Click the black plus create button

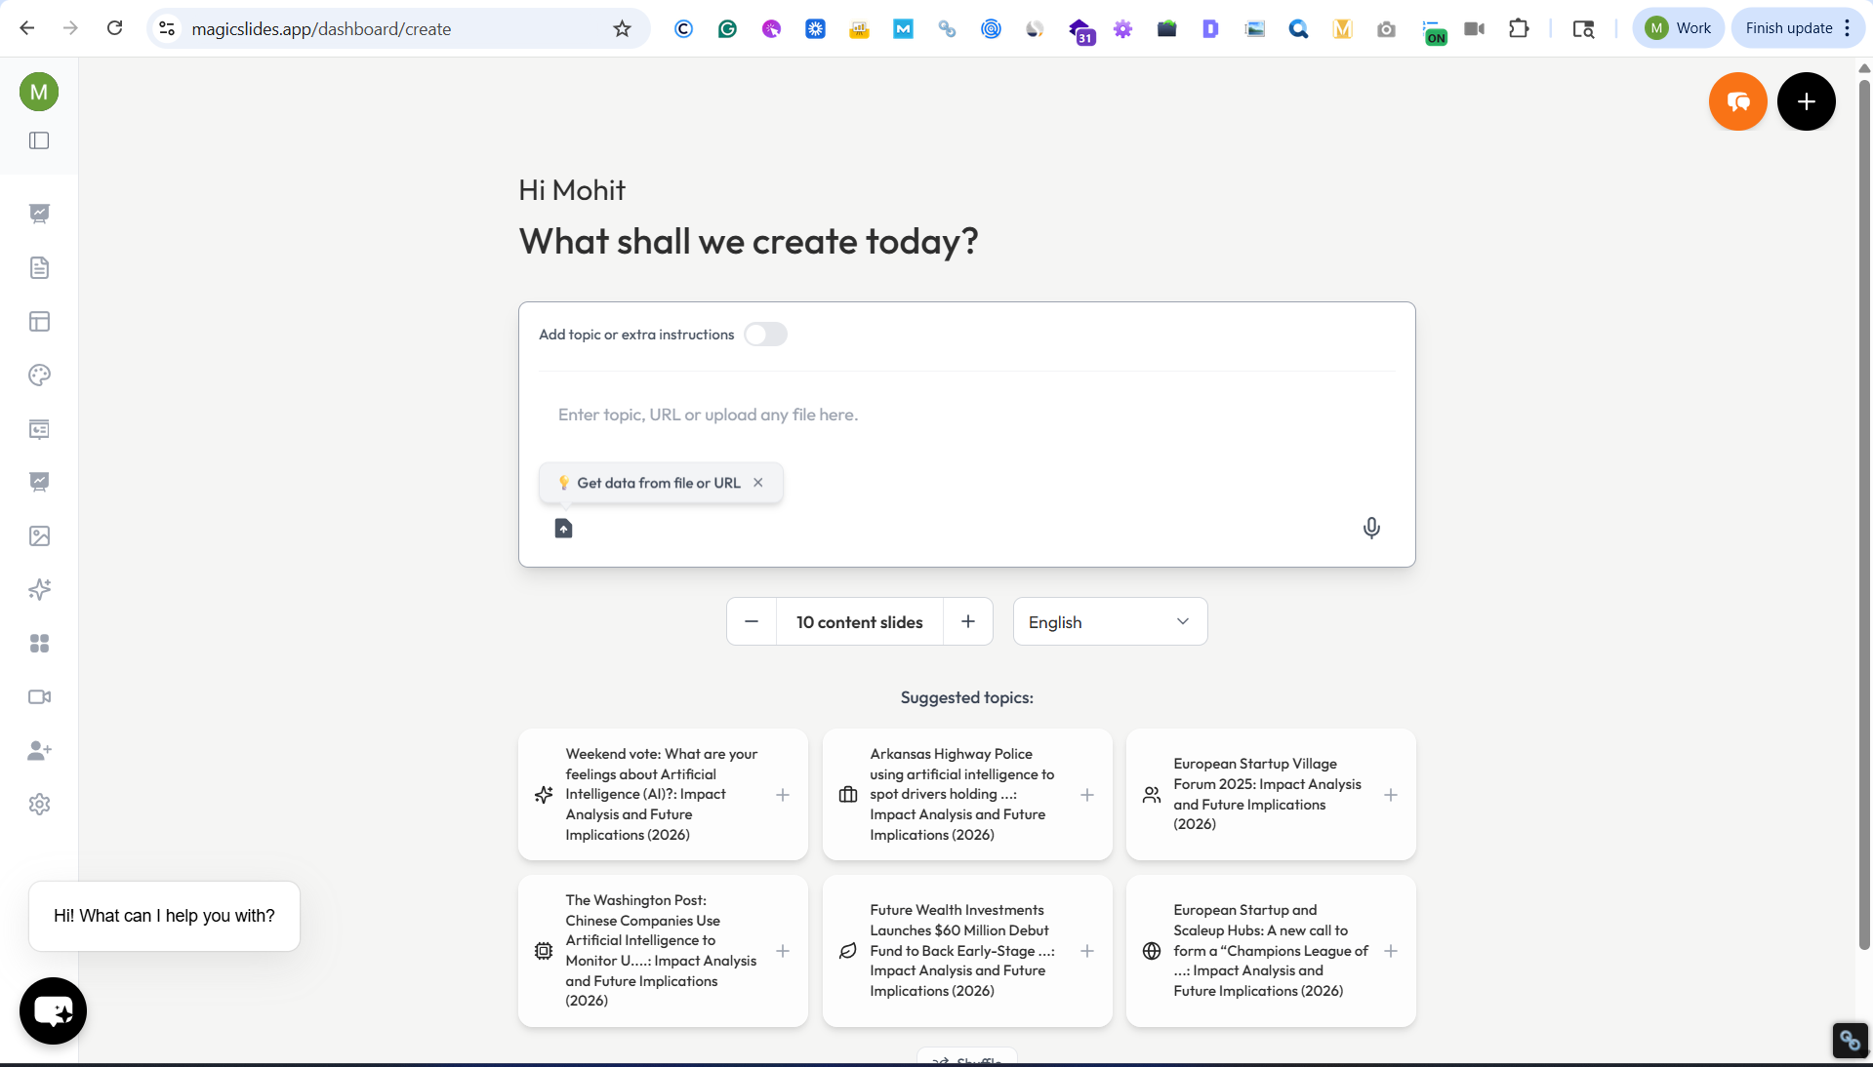click(x=1806, y=101)
